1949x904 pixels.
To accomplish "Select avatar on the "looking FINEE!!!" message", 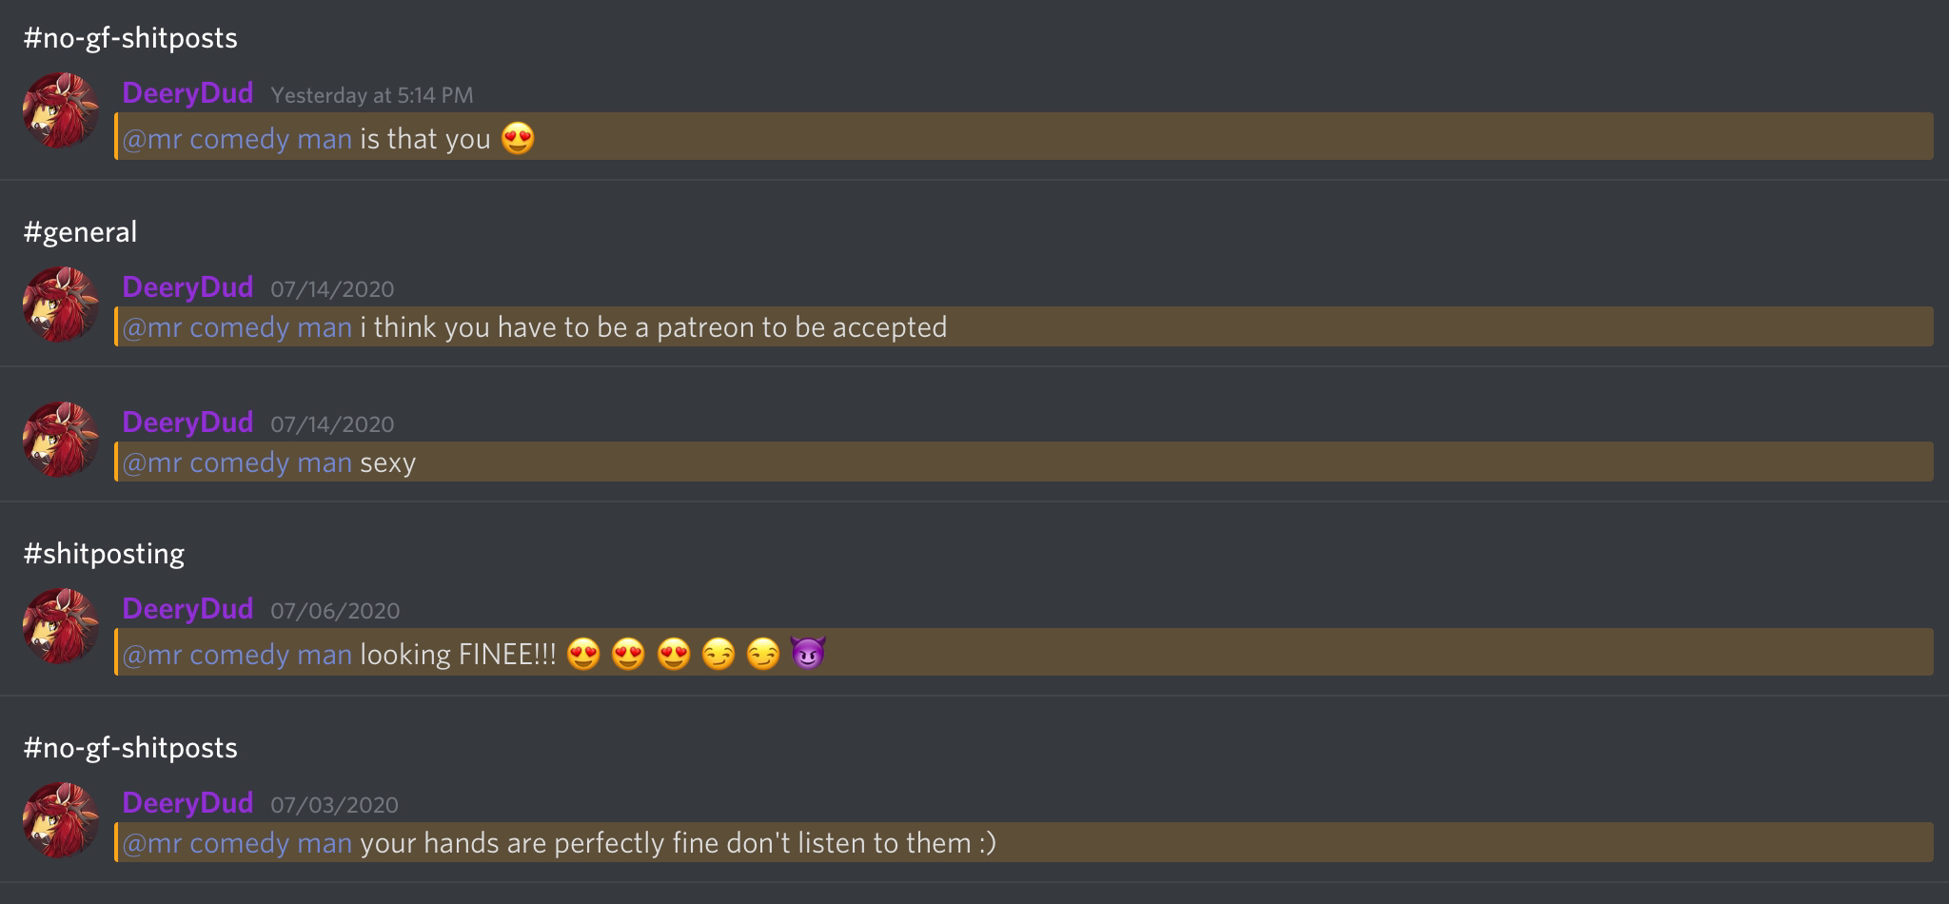I will point(61,626).
